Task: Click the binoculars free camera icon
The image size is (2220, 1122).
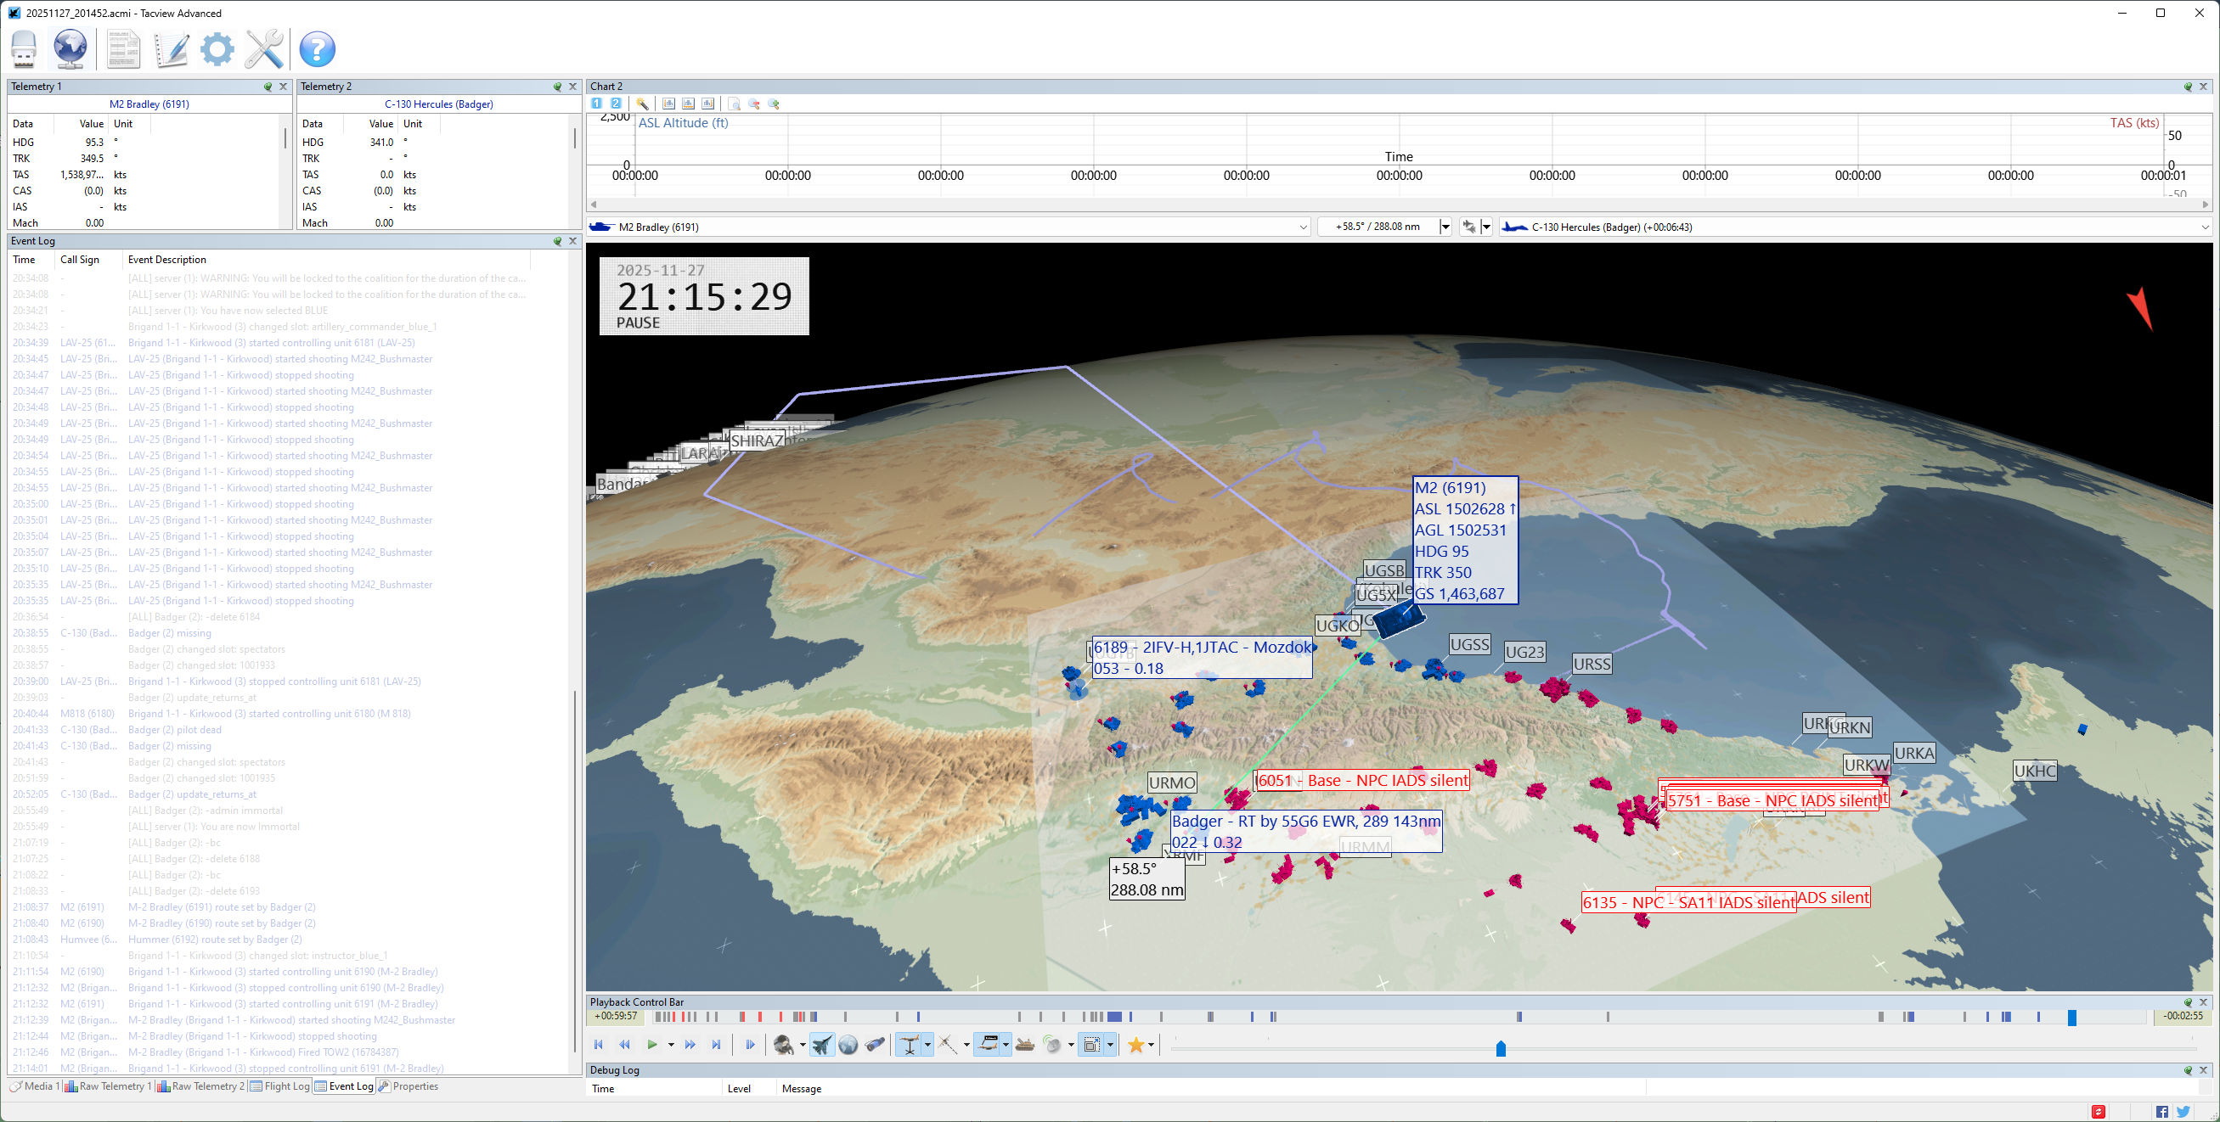Action: click(875, 1045)
